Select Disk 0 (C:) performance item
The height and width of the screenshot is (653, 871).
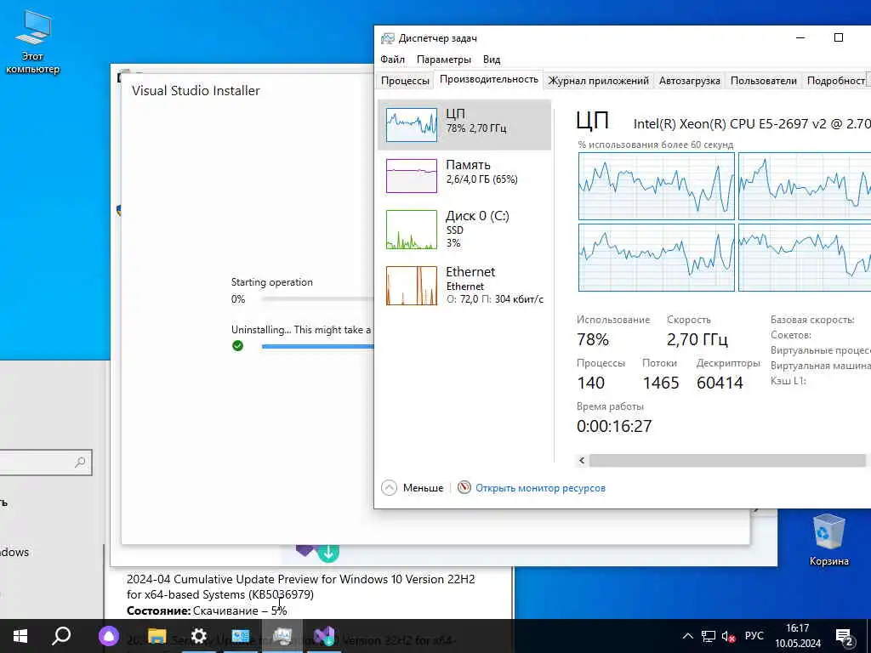click(x=464, y=229)
